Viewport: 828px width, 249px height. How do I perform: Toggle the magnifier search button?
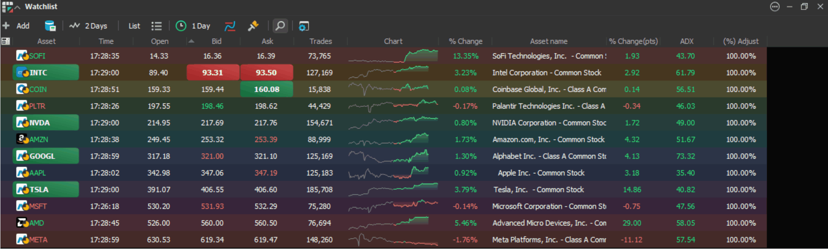click(x=280, y=26)
